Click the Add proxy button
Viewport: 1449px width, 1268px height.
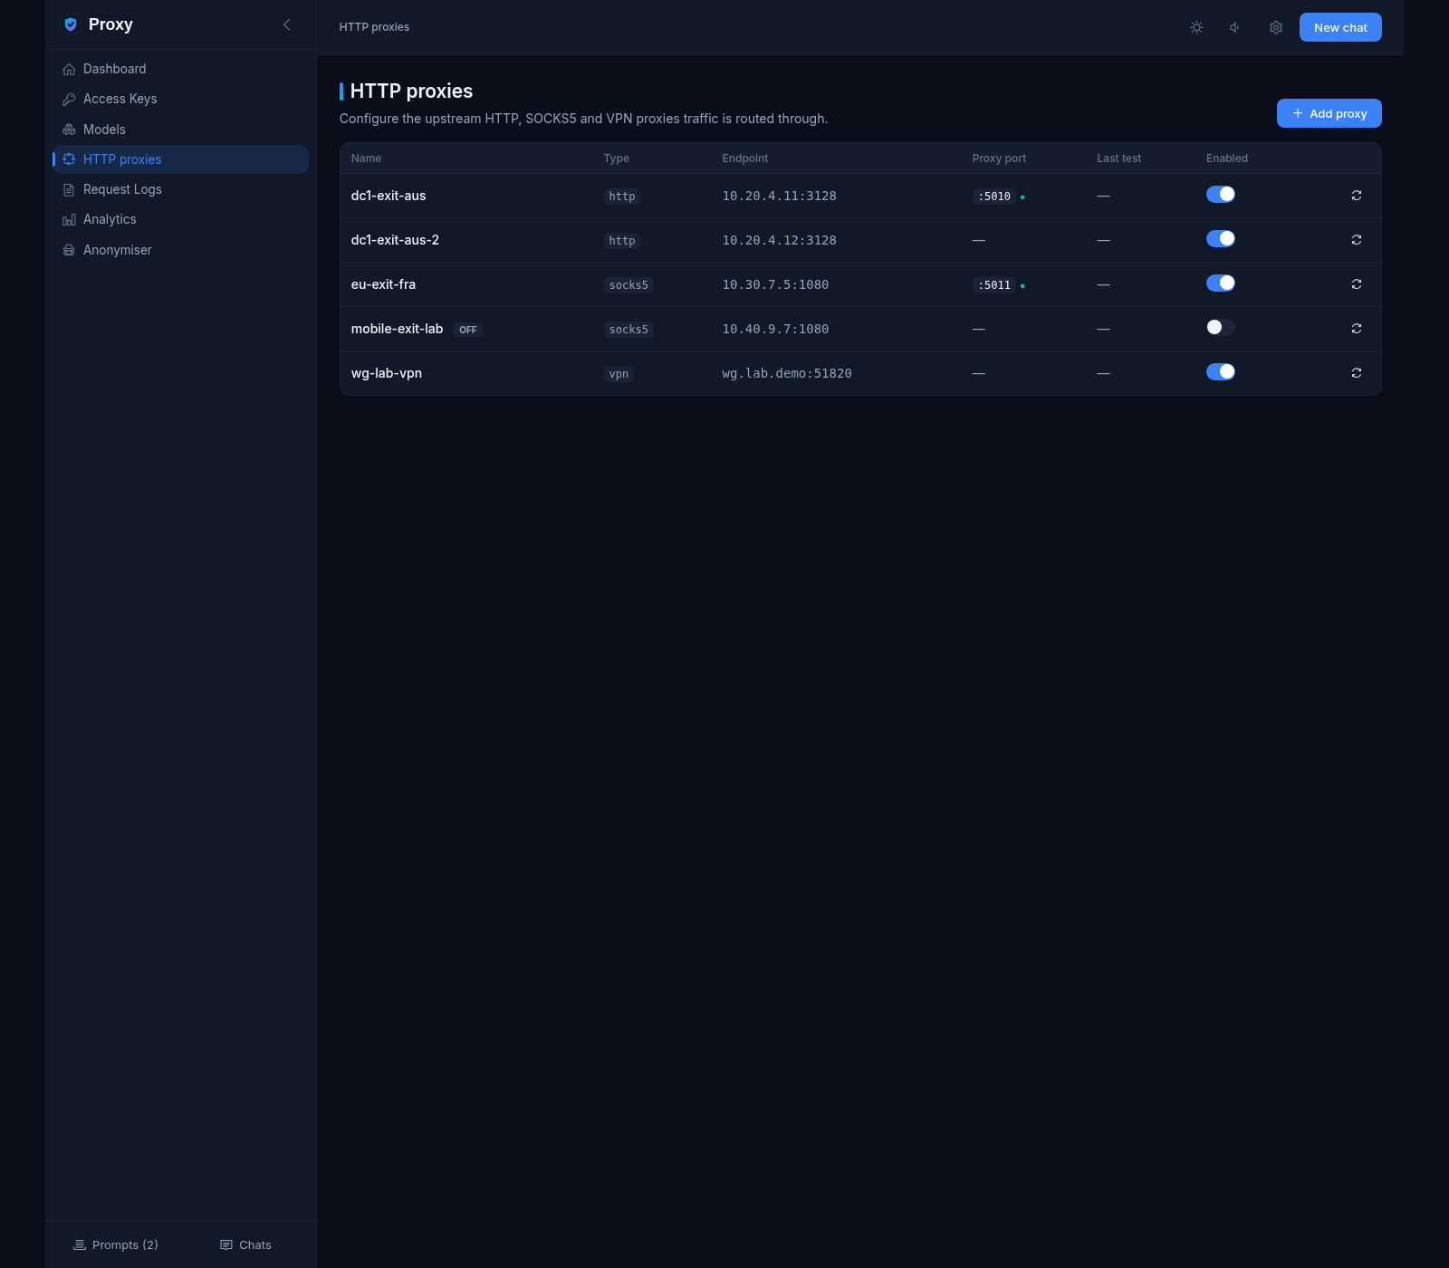point(1329,113)
